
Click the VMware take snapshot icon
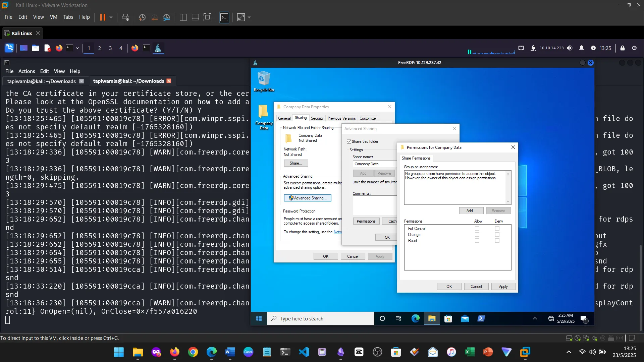pos(142,17)
